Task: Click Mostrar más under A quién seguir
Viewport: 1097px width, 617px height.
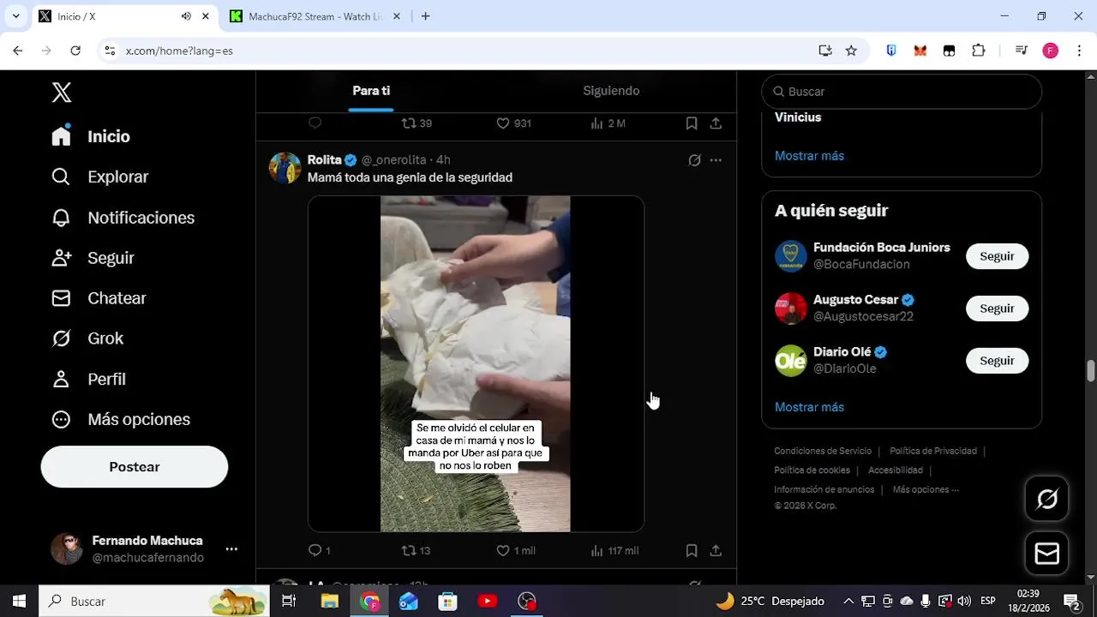Action: (809, 407)
